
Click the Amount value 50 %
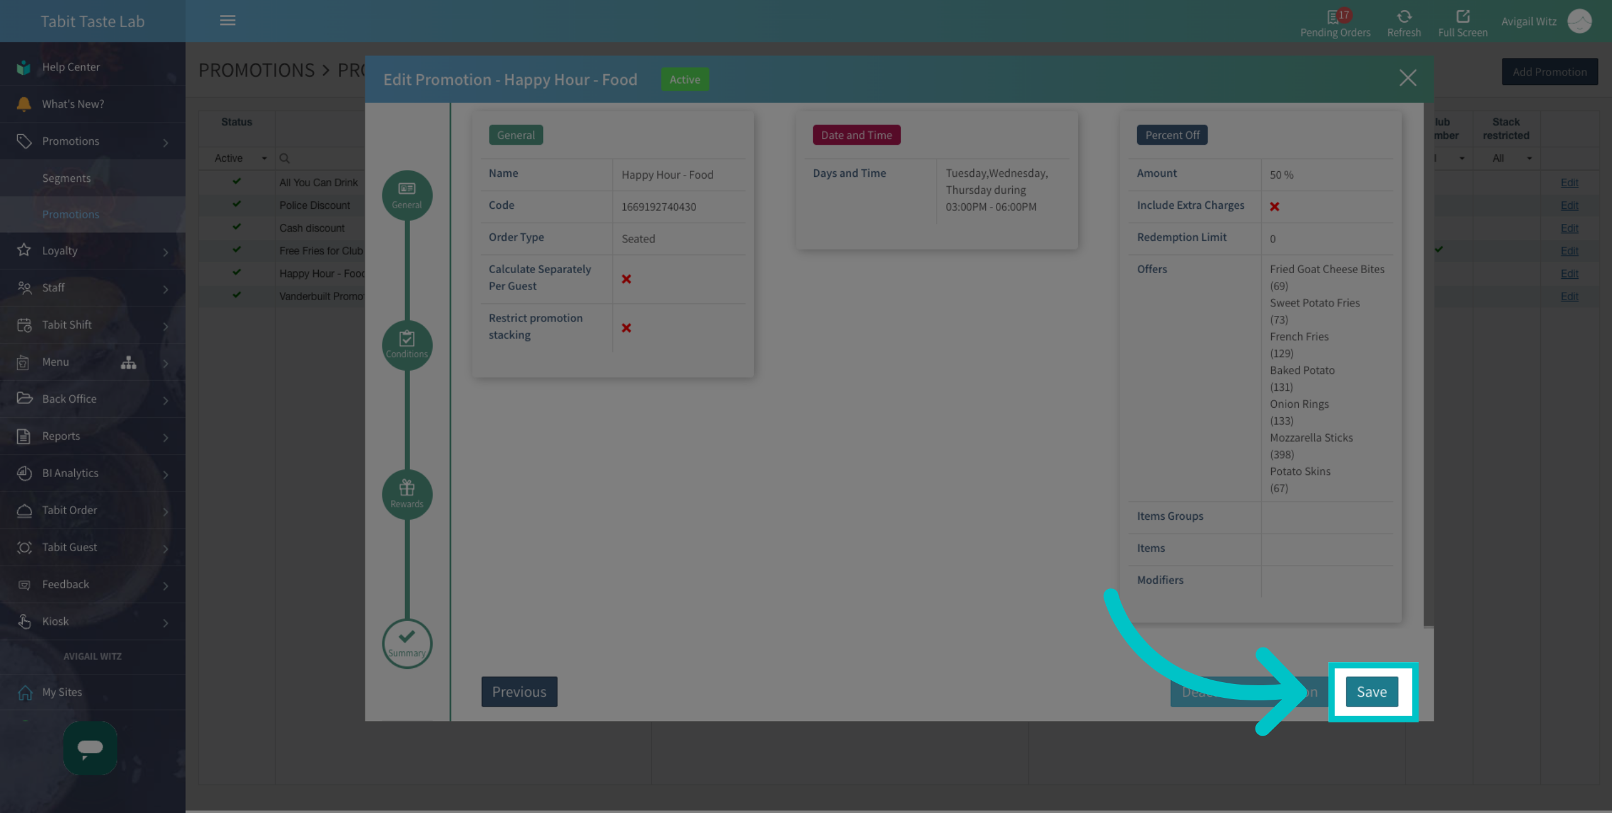pyautogui.click(x=1281, y=175)
